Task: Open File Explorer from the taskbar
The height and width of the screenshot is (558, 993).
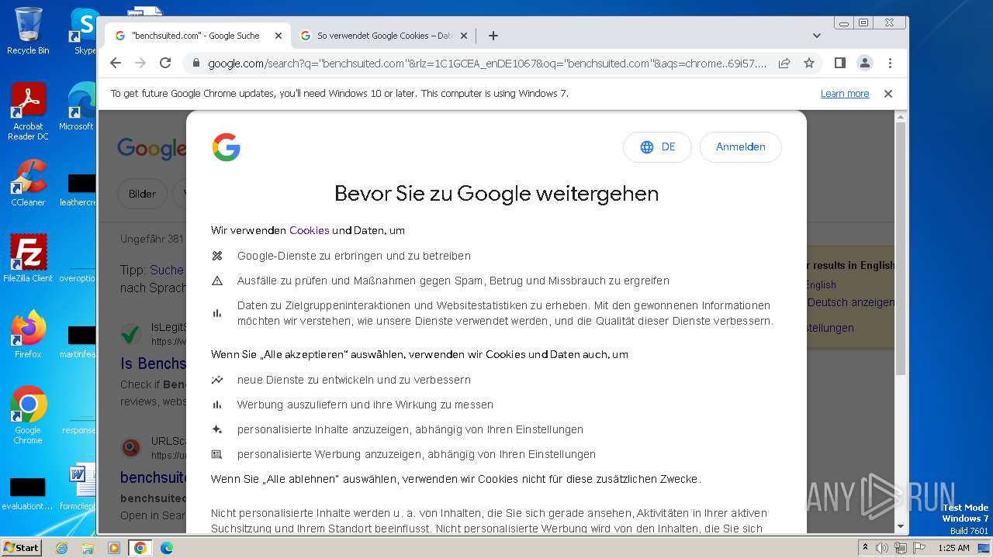Action: (88, 547)
